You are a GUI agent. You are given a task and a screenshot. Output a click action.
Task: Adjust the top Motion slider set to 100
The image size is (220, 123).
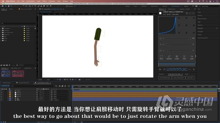pos(190,38)
